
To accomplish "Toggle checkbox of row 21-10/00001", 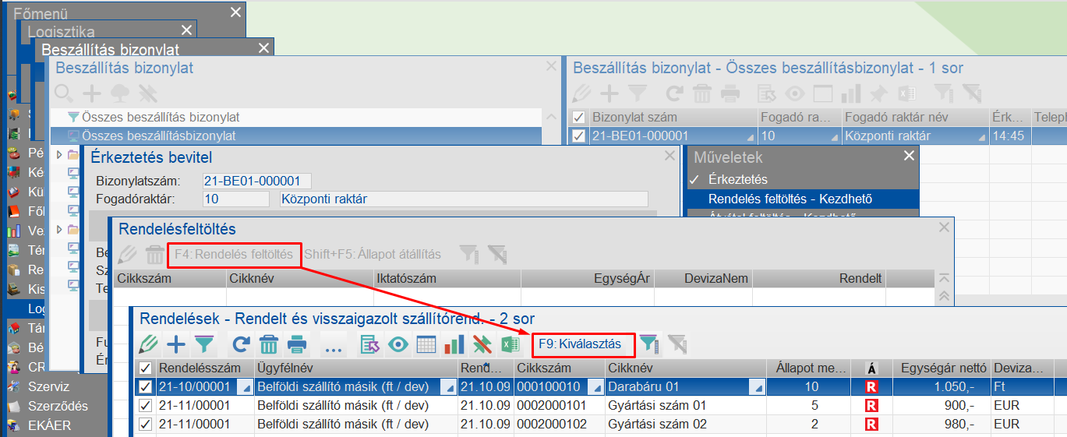I will [145, 386].
